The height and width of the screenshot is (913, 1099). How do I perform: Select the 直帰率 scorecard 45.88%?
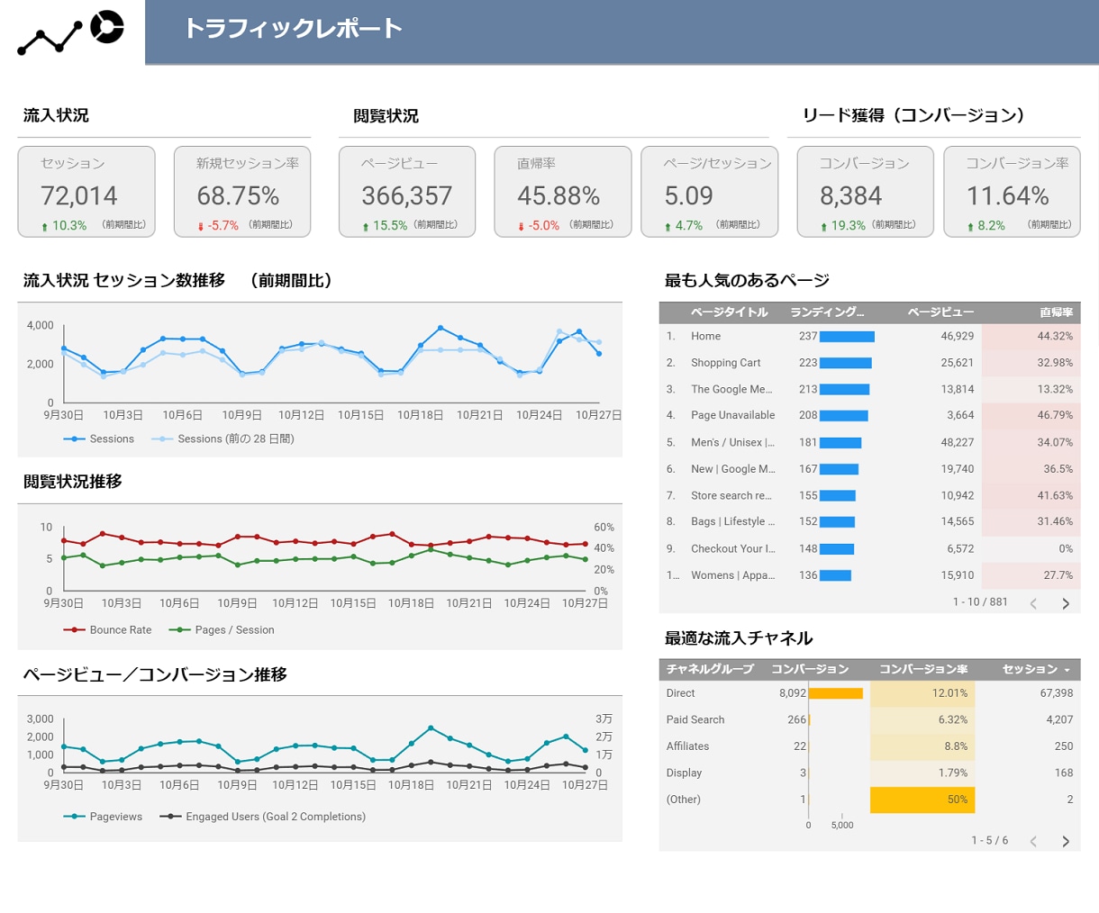pyautogui.click(x=563, y=192)
